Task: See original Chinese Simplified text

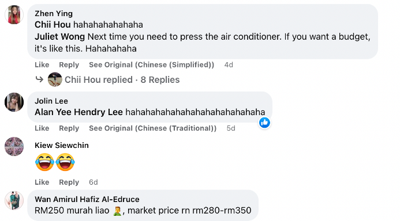Action: [x=152, y=65]
